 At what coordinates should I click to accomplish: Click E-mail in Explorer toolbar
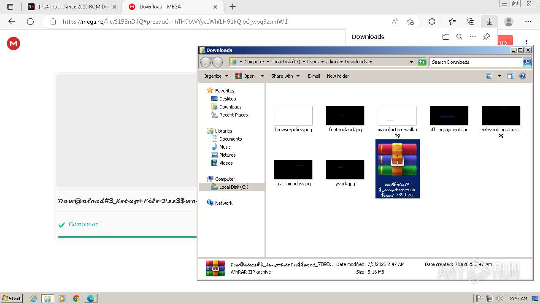314,76
